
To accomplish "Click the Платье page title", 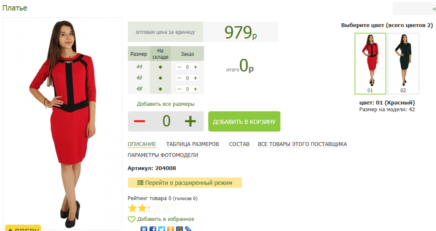I will (15, 8).
